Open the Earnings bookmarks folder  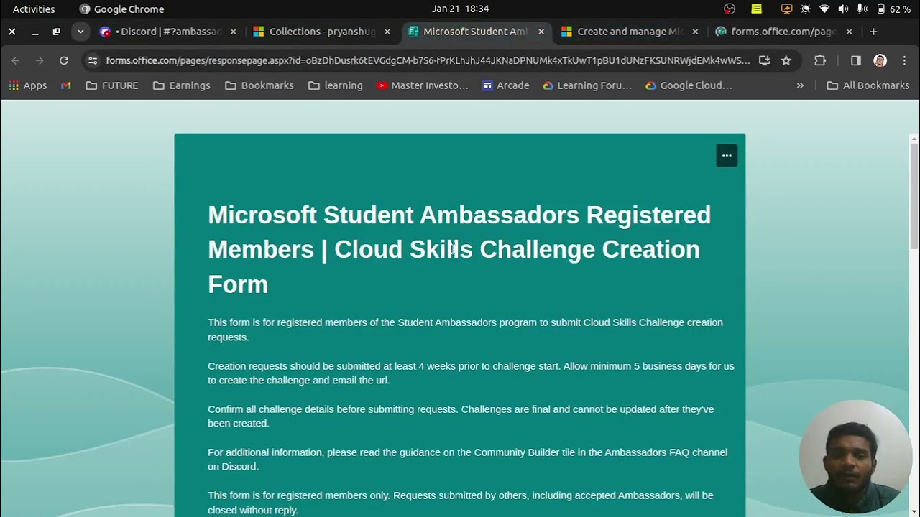pyautogui.click(x=182, y=85)
